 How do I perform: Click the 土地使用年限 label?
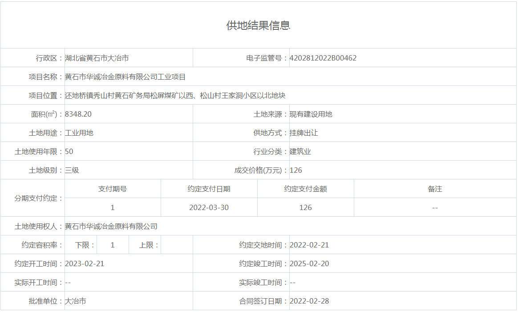(38, 152)
